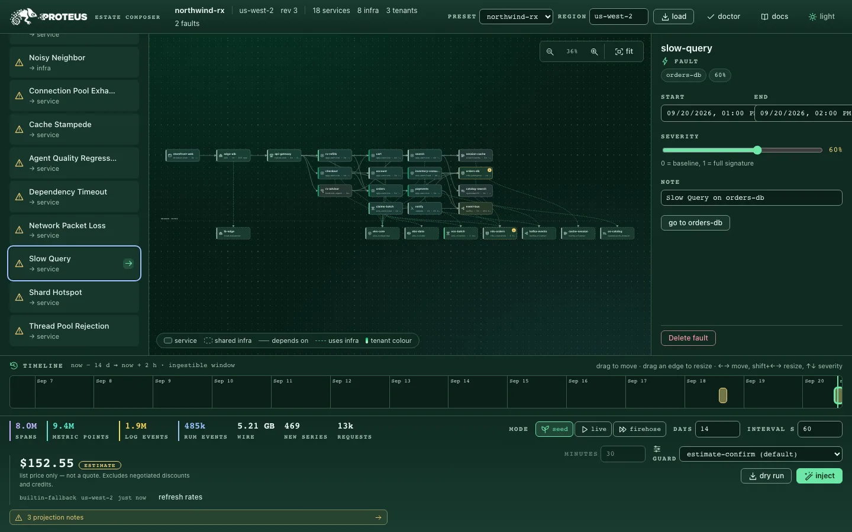Image resolution: width=852 pixels, height=532 pixels.
Task: Click the guard sliders settings icon
Action: pos(657,449)
